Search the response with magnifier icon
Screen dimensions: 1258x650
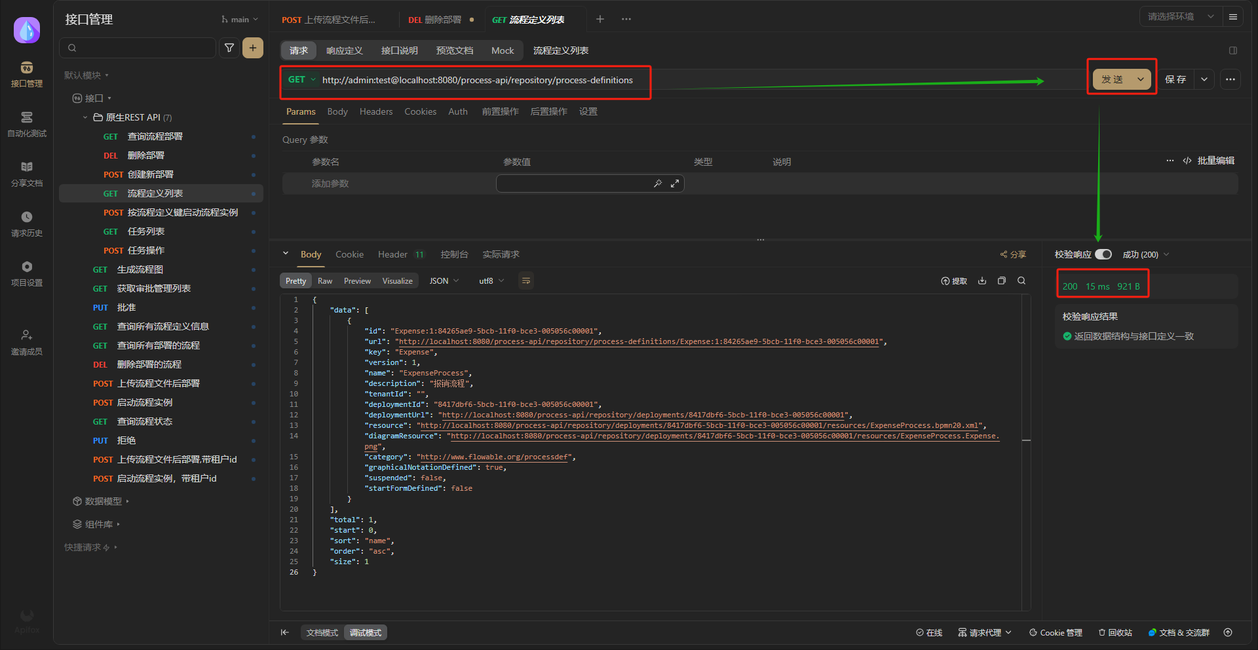(x=1021, y=281)
